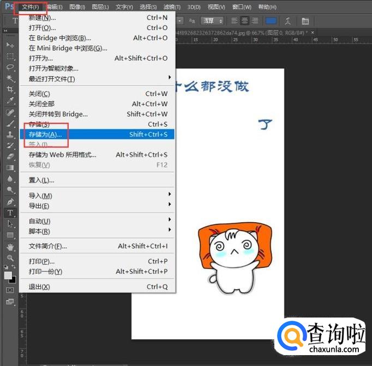372x366 pixels.
Task: Select the Pen tool
Action: click(10, 202)
